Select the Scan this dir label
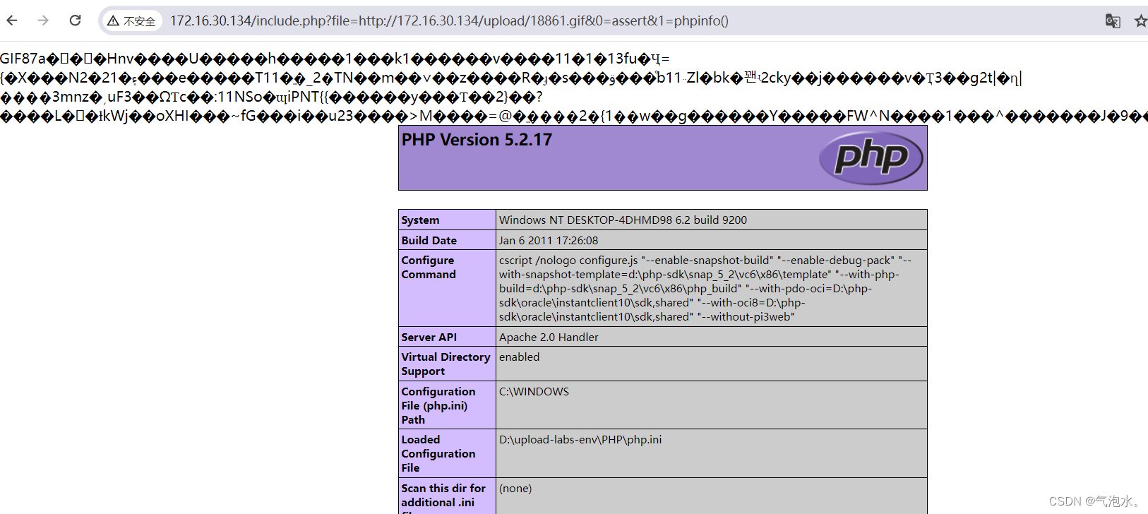 click(443, 496)
